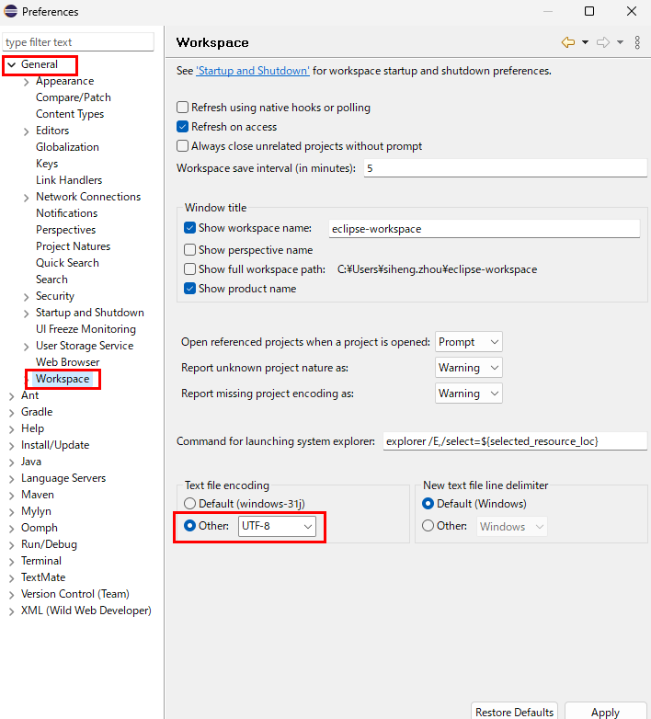Select Other text file encoding radio
Screen dimensions: 651x719
point(189,526)
